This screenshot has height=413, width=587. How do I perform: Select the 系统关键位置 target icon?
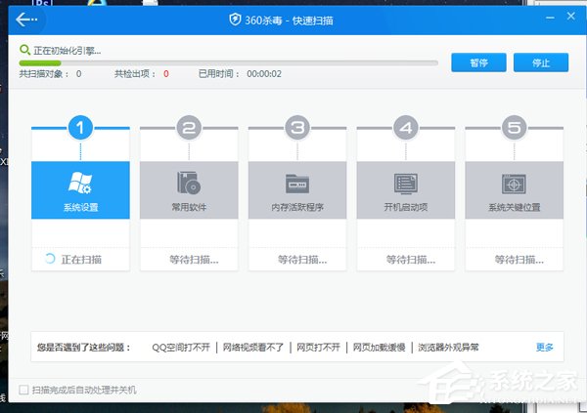pos(514,184)
